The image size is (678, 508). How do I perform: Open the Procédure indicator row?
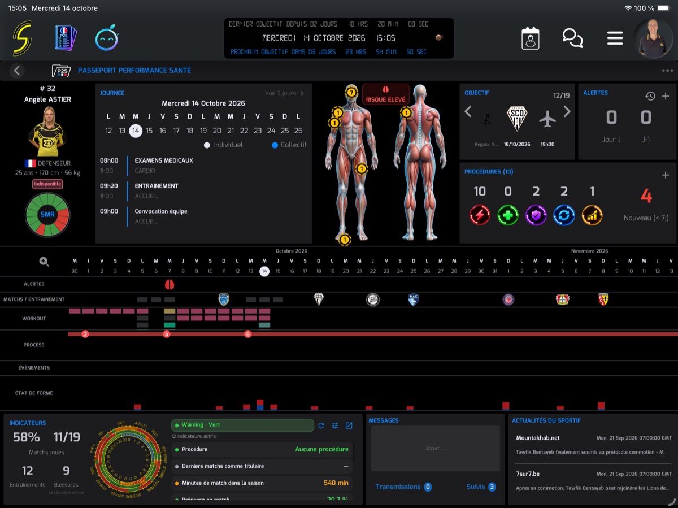(262, 450)
